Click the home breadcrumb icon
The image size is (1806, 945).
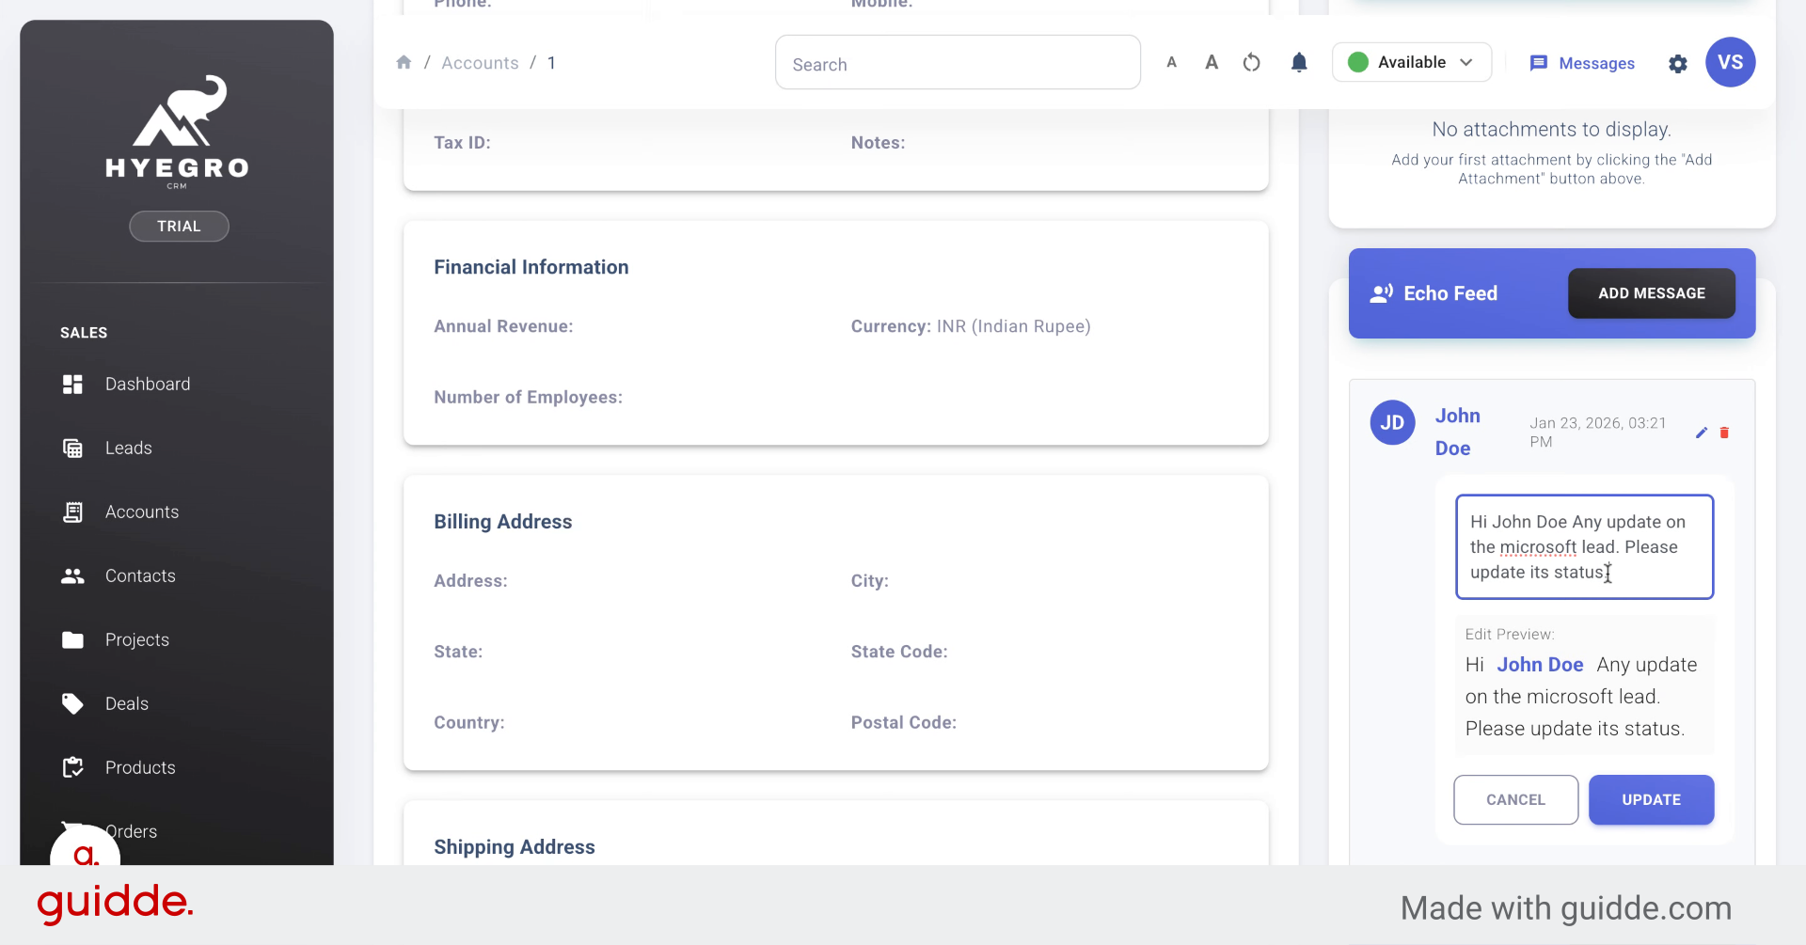tap(404, 63)
